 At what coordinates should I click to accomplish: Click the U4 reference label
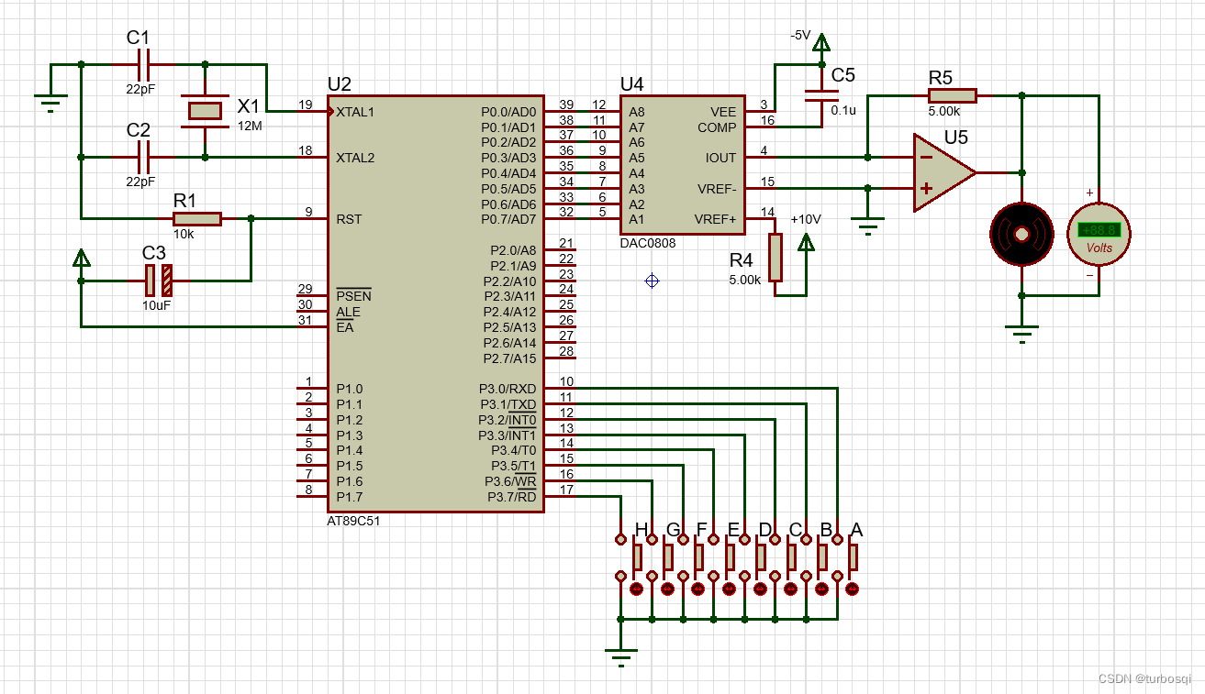pyautogui.click(x=632, y=84)
